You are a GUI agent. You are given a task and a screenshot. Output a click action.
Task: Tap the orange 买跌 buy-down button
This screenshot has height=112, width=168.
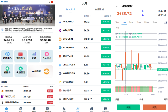[x=155, y=107]
